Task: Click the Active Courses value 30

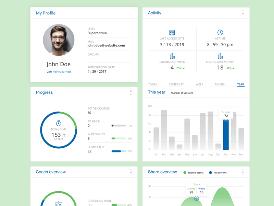Action: tap(89, 113)
